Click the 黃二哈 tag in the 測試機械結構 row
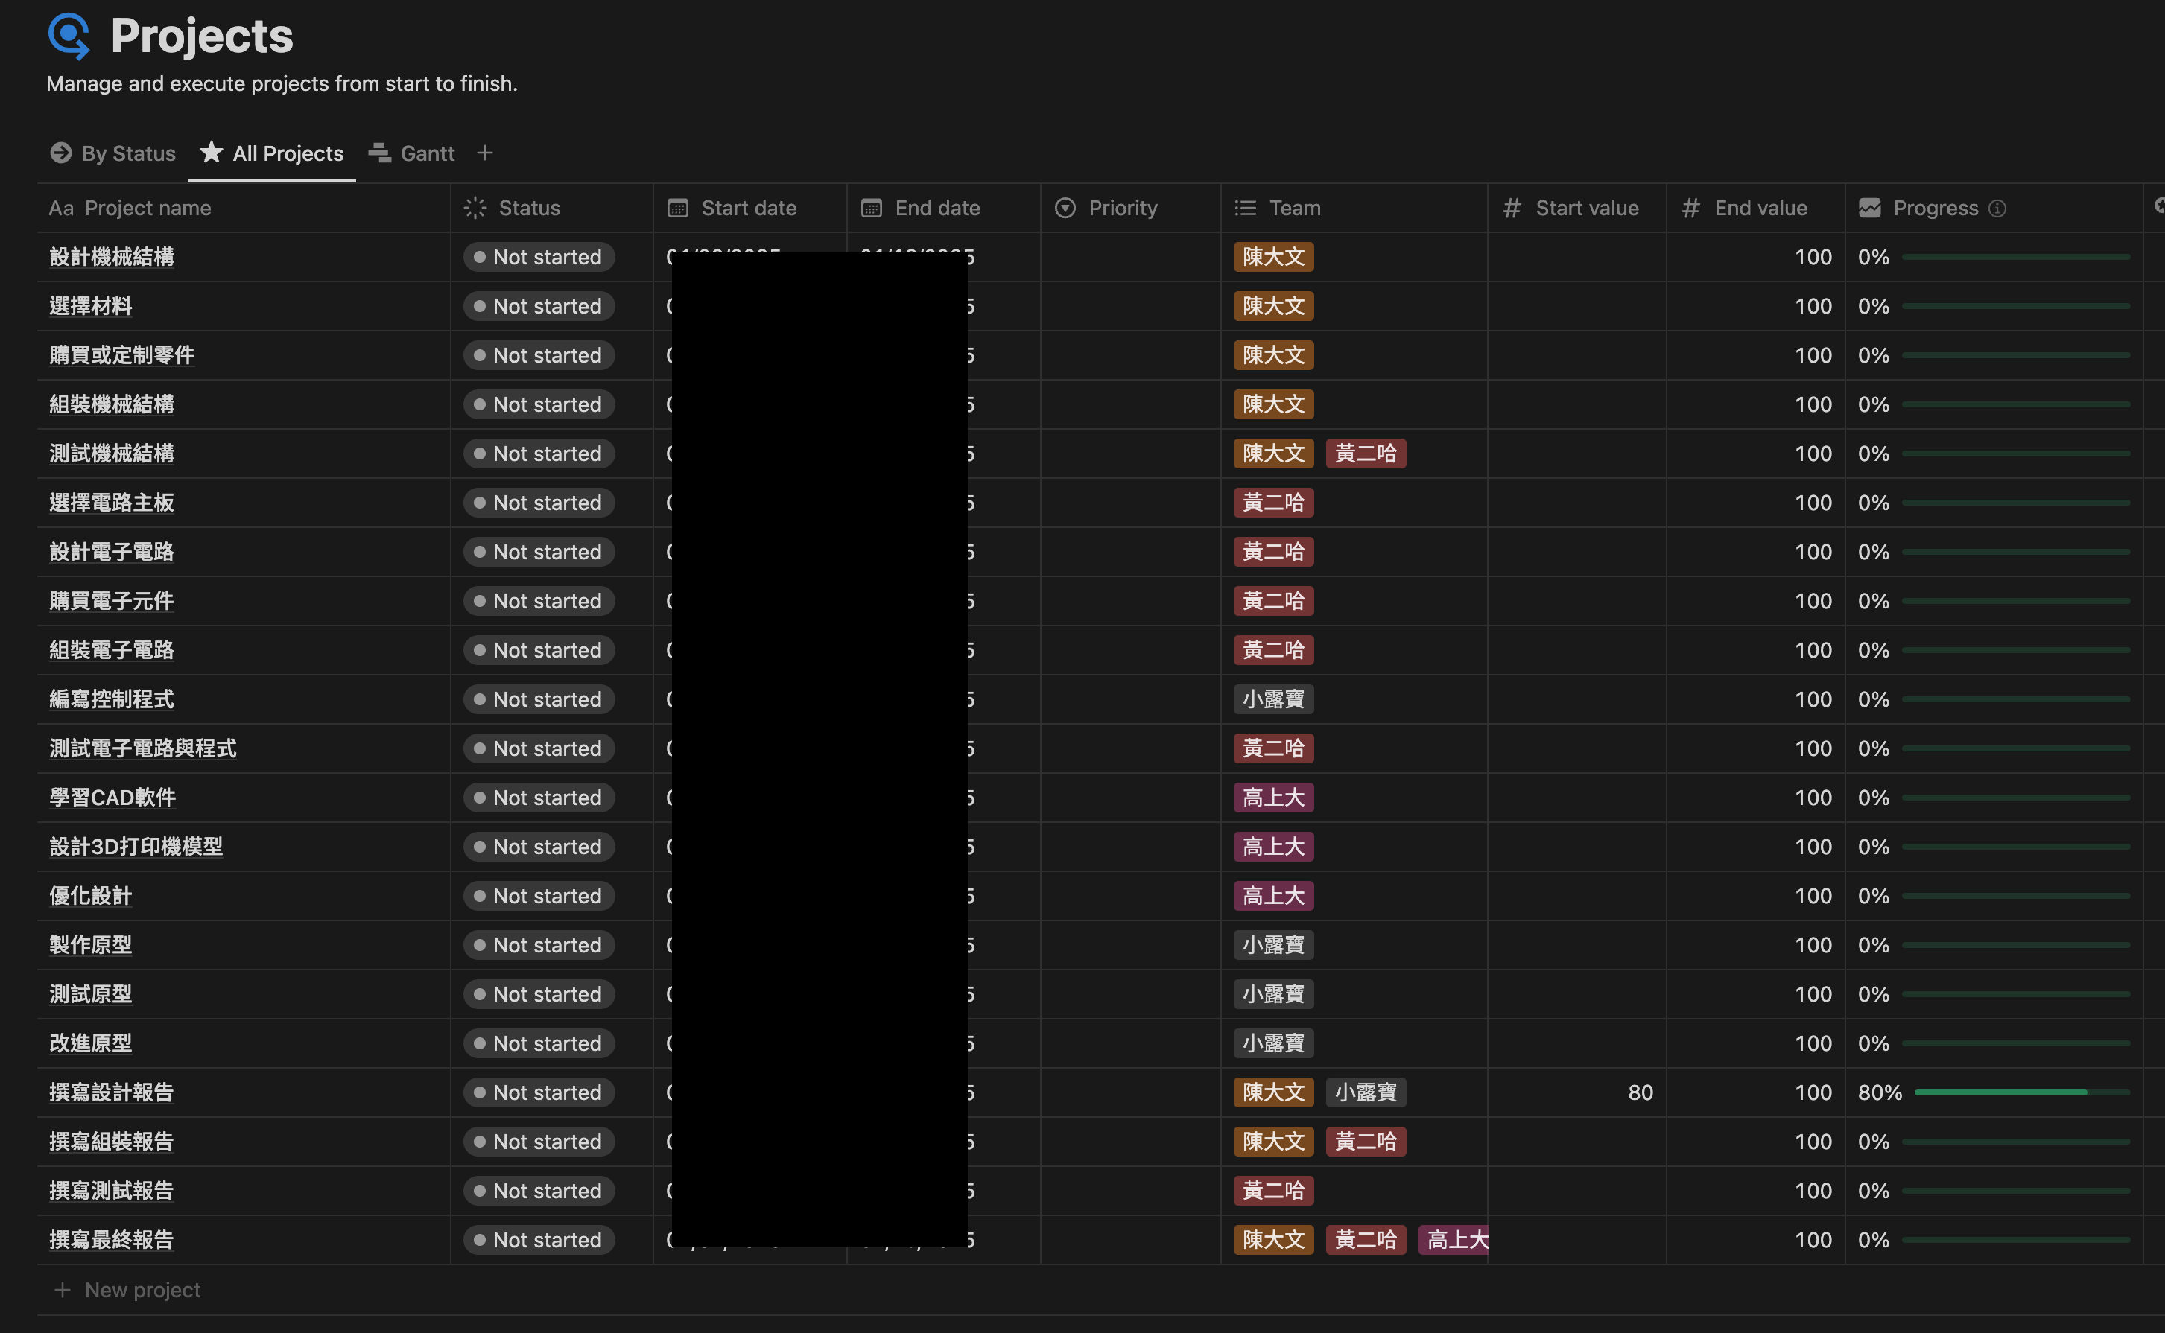 click(1365, 454)
